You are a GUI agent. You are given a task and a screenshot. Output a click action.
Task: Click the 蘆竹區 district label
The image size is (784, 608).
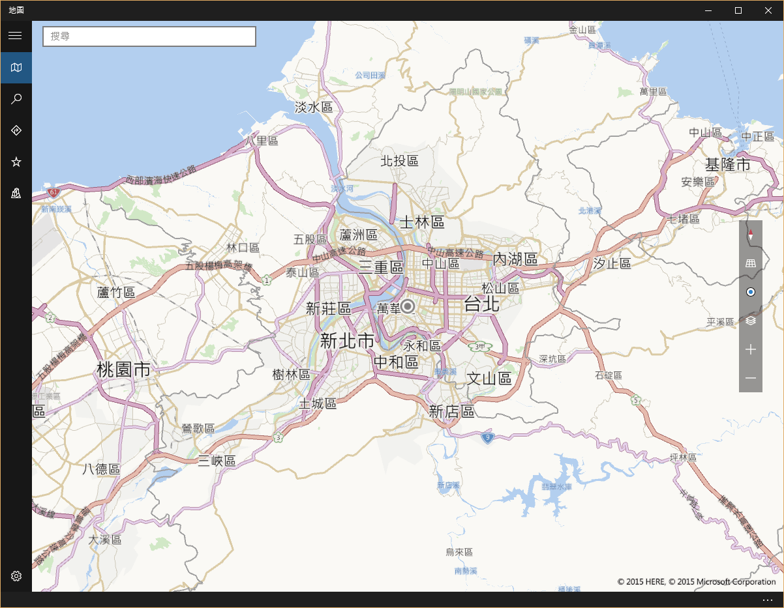115,293
